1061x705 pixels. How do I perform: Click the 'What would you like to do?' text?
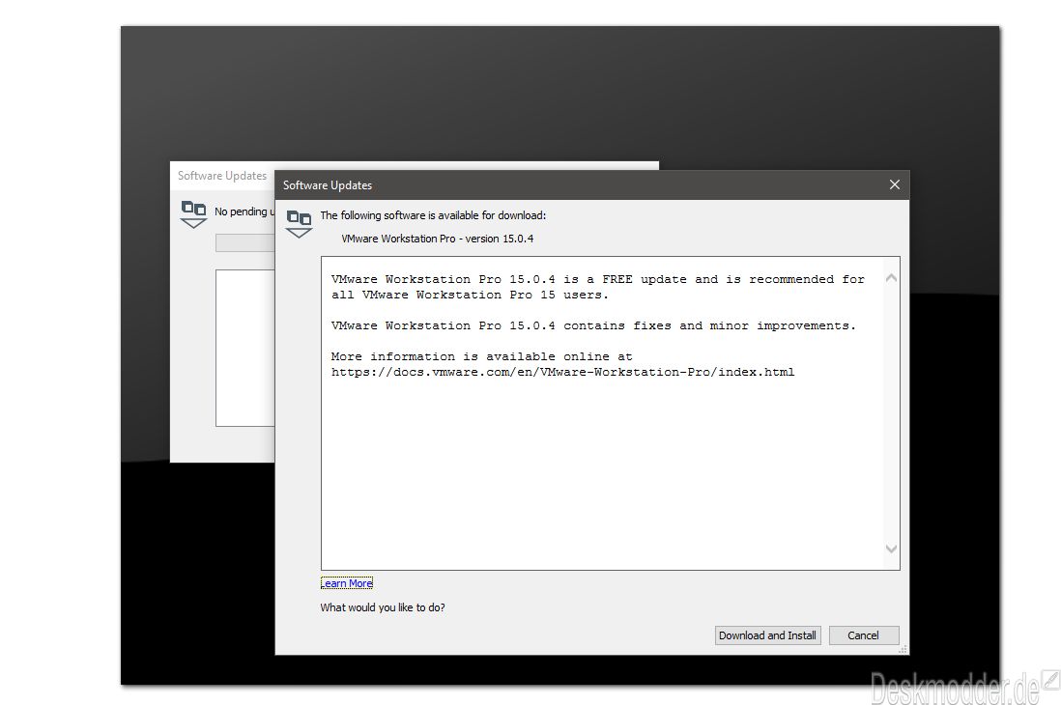click(x=383, y=607)
